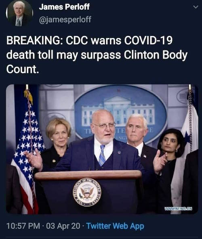Click the speaker's blue striped tie
This screenshot has height=239, width=202.
click(102, 155)
